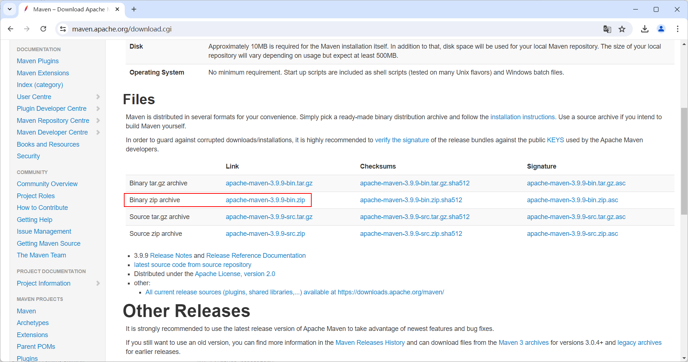Download apache-maven-3.9.9-bin.tar.gz
The width and height of the screenshot is (688, 362).
[269, 183]
